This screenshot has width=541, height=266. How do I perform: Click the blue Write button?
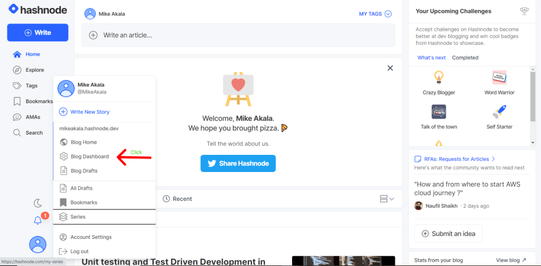[38, 33]
